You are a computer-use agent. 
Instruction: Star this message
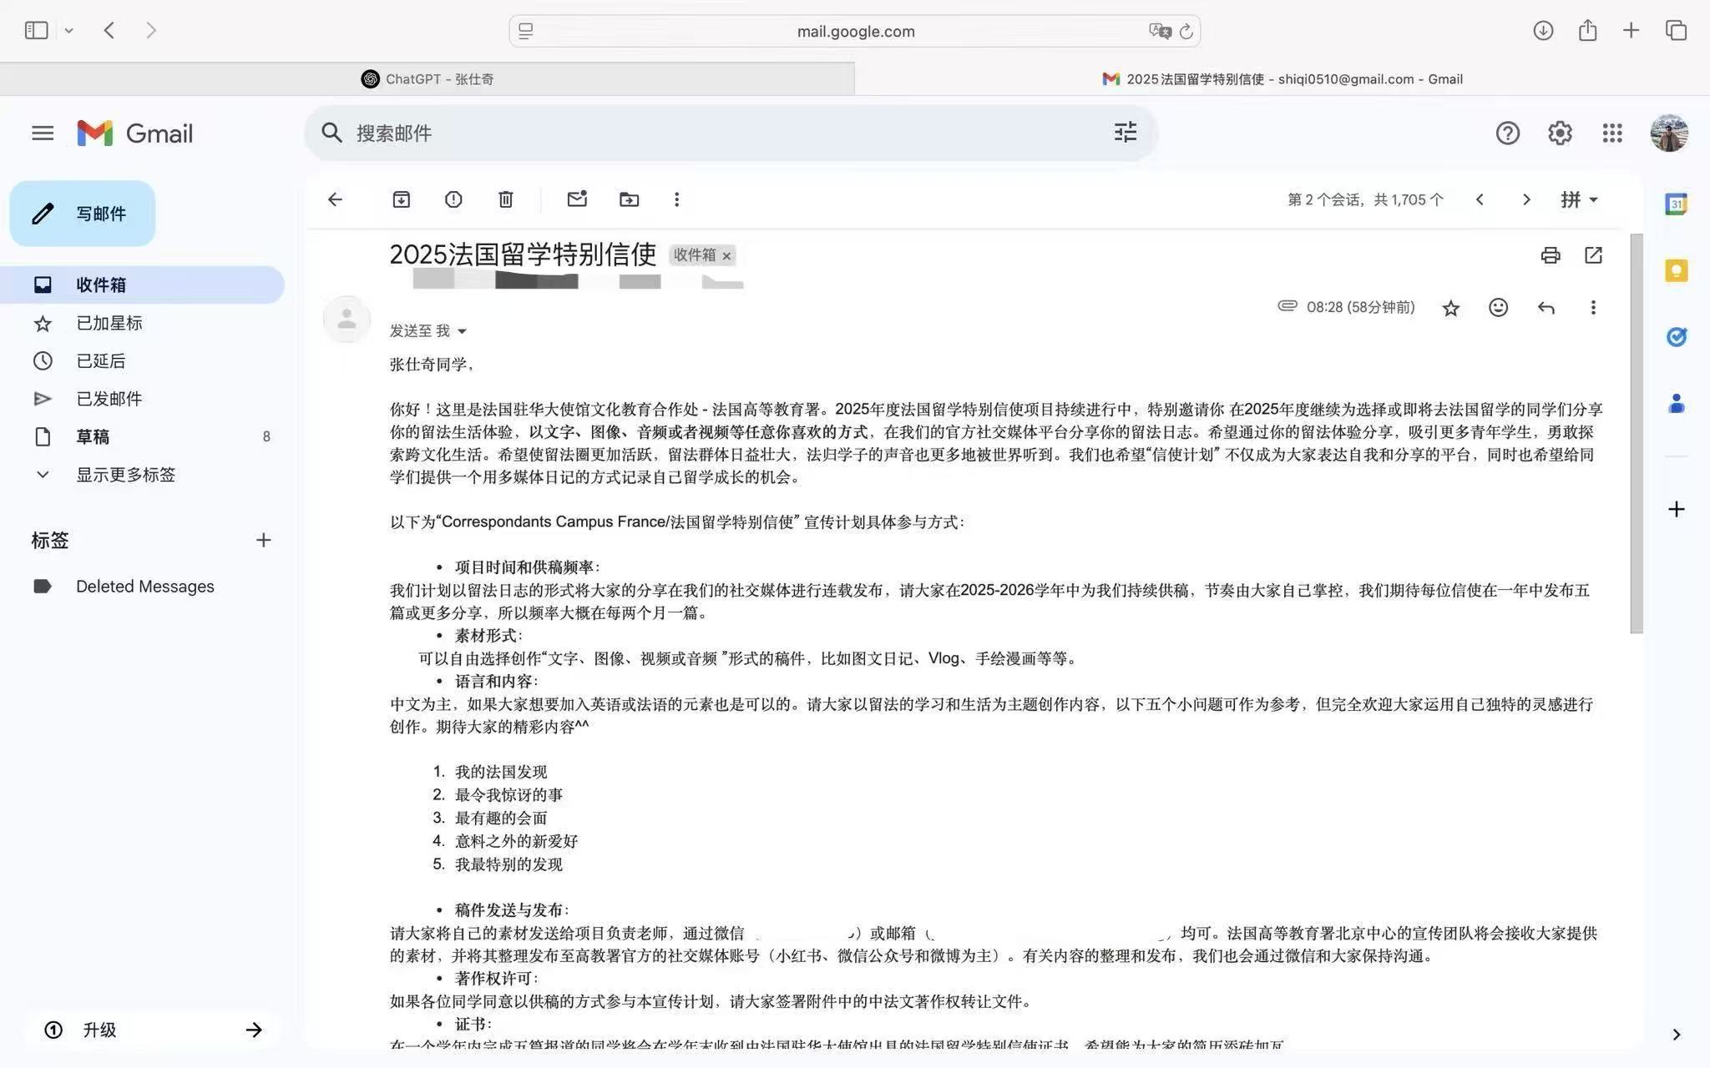[x=1450, y=308]
